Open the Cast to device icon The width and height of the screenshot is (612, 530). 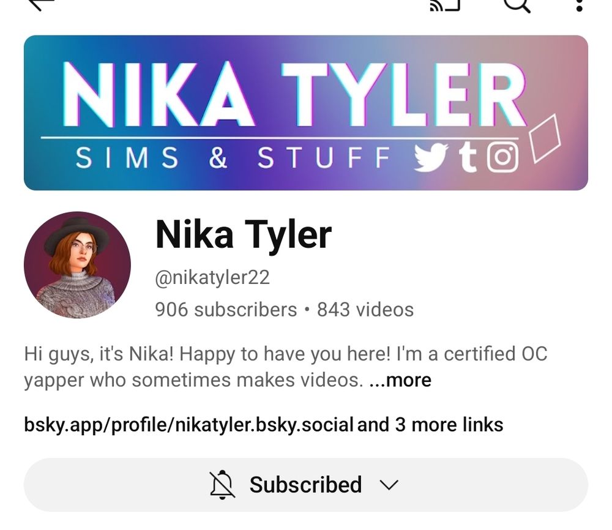[444, 5]
